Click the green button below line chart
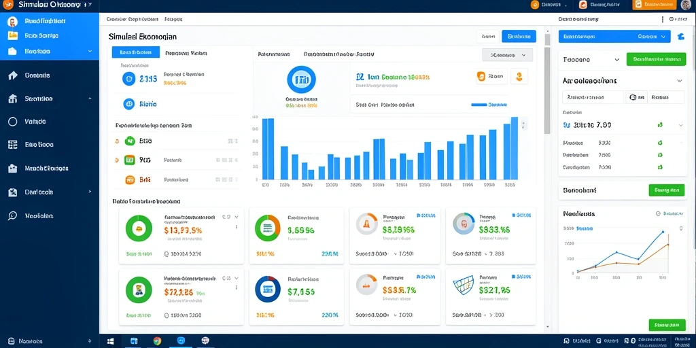Image resolution: width=696 pixels, height=348 pixels. point(667,324)
